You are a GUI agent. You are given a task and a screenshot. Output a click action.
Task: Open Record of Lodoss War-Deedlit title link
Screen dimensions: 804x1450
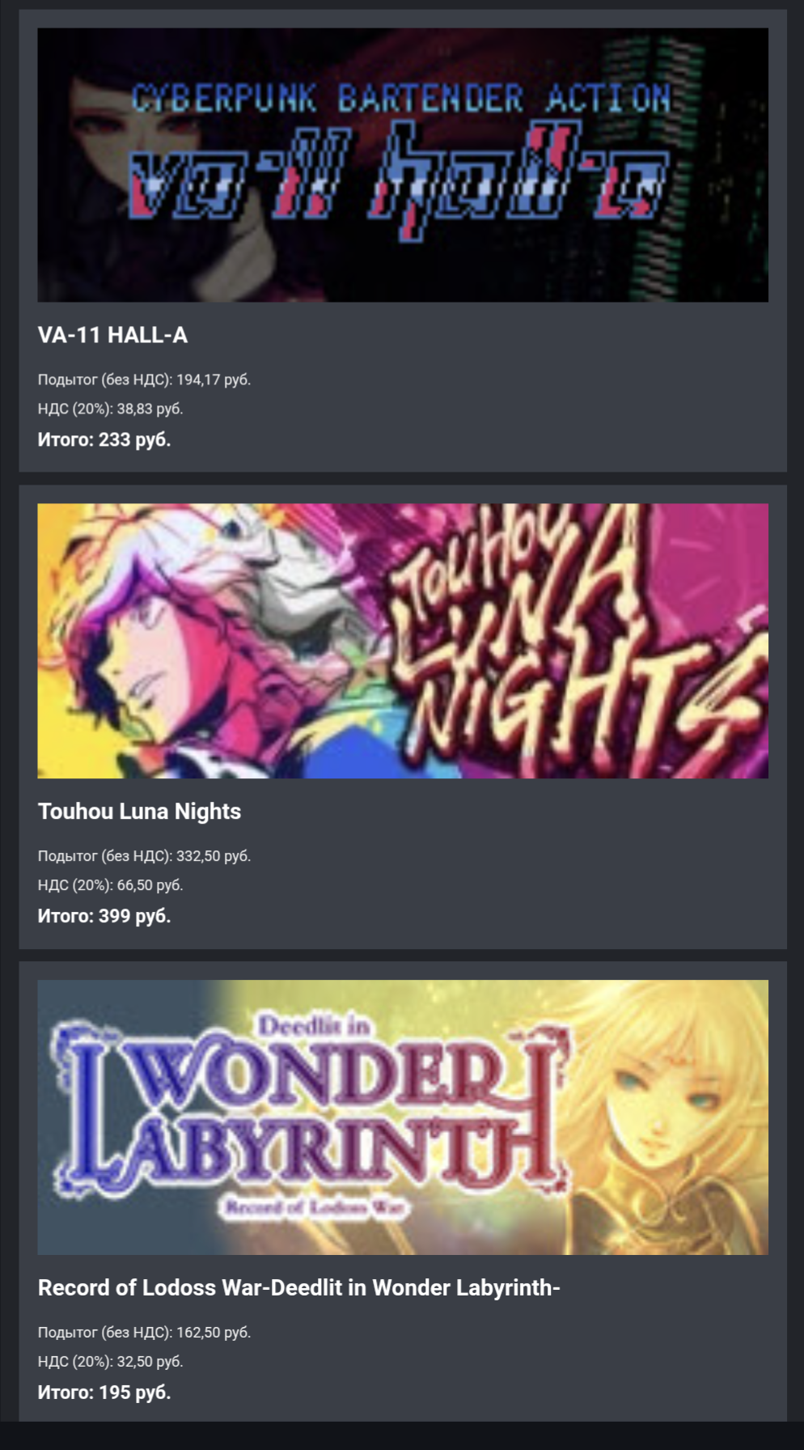(299, 1288)
